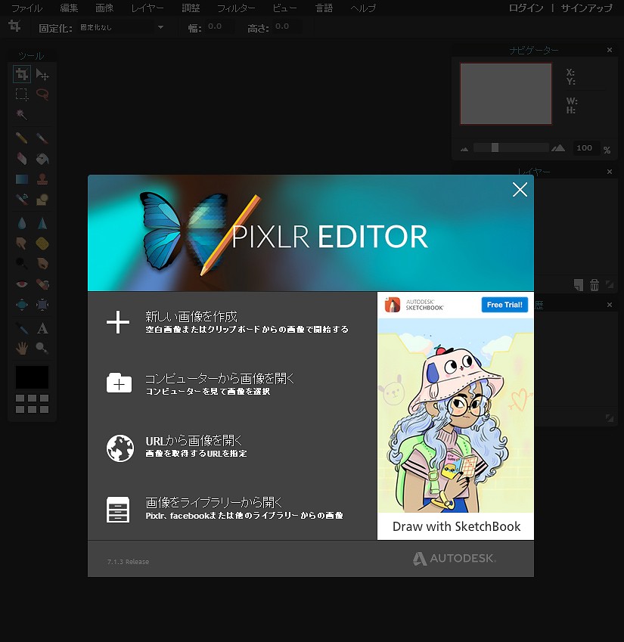Click the zoom-out mountain icon in navigator

coord(464,149)
